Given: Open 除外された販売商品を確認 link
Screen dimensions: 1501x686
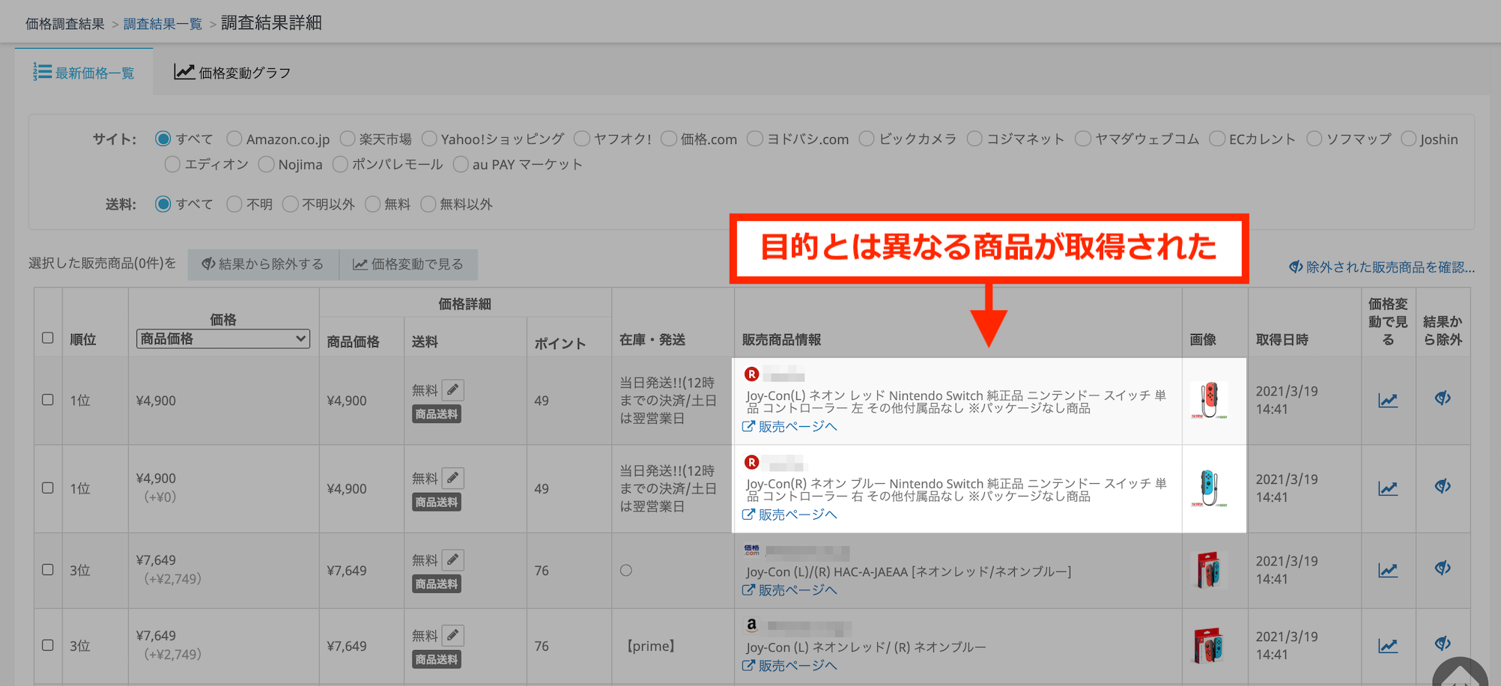Looking at the screenshot, I should [1381, 267].
